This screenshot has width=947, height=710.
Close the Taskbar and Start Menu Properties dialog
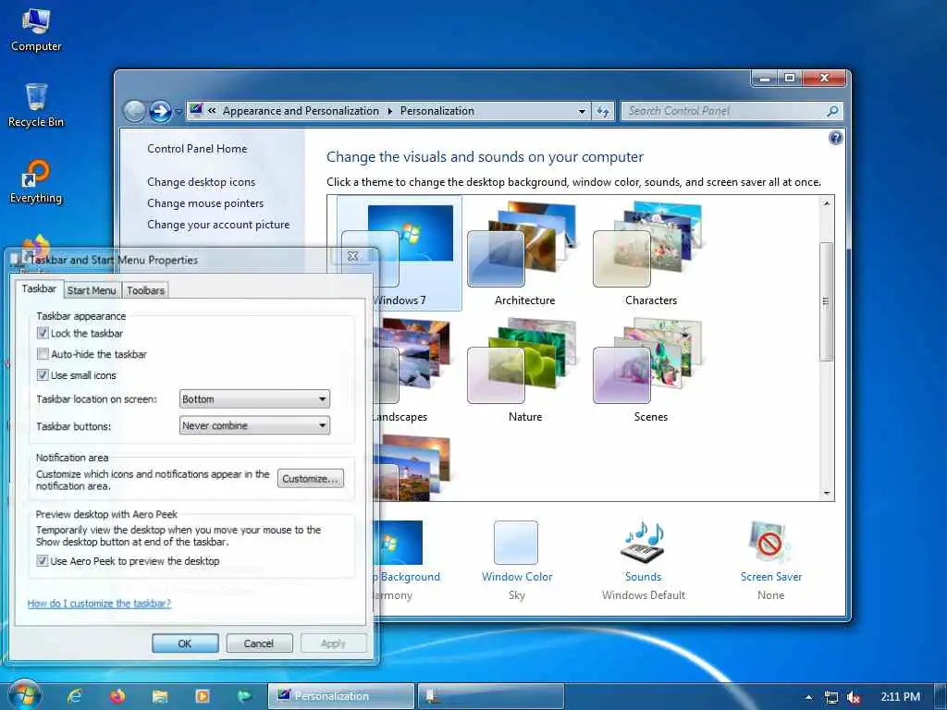click(x=352, y=256)
